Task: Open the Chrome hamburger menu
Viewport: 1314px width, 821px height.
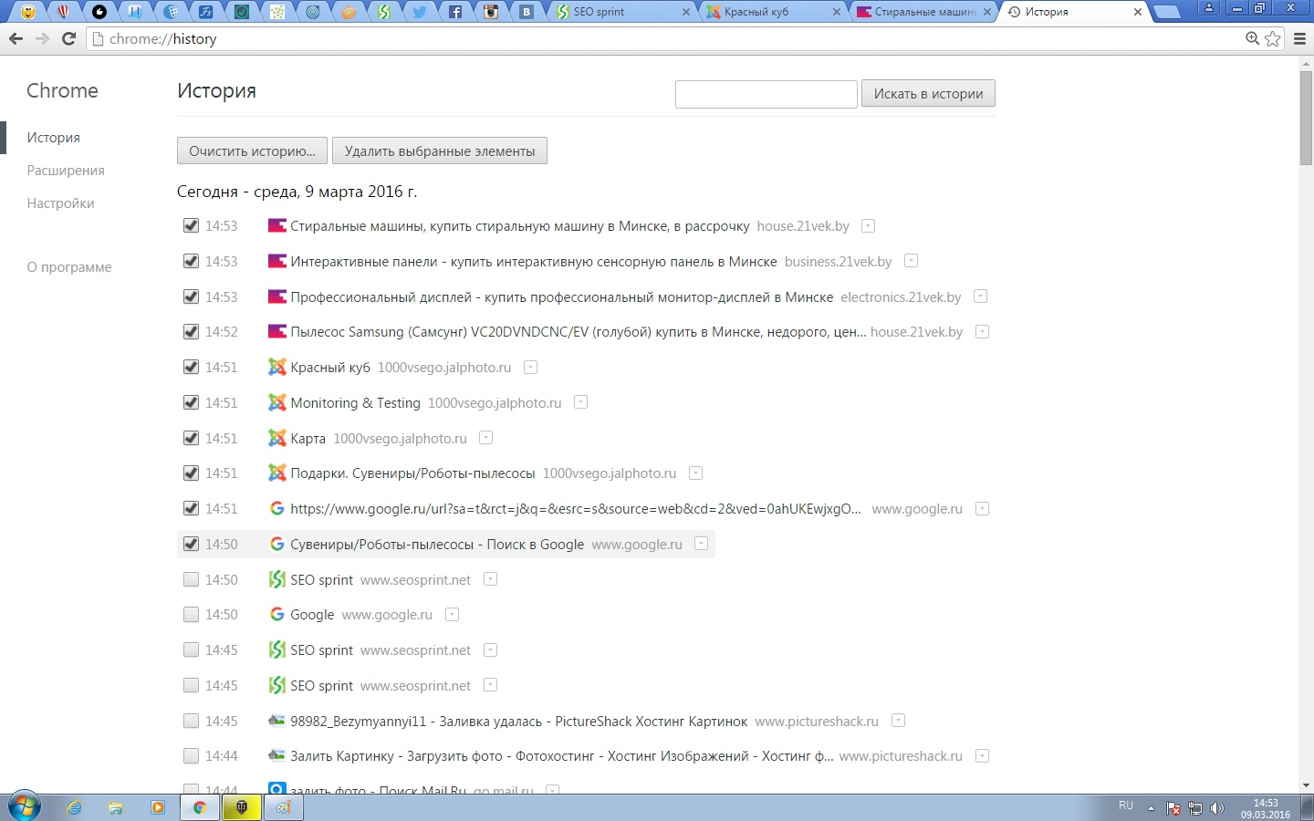Action: pyautogui.click(x=1300, y=38)
